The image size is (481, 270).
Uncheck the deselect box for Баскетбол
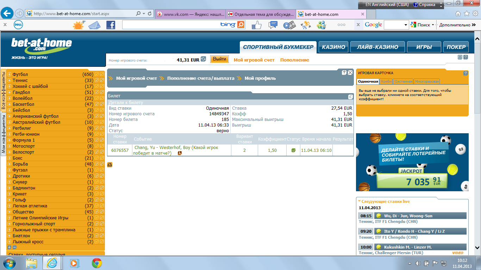tap(102, 104)
